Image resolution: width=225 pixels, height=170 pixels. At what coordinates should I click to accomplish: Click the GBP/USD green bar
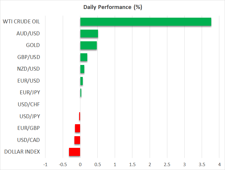[84, 57]
